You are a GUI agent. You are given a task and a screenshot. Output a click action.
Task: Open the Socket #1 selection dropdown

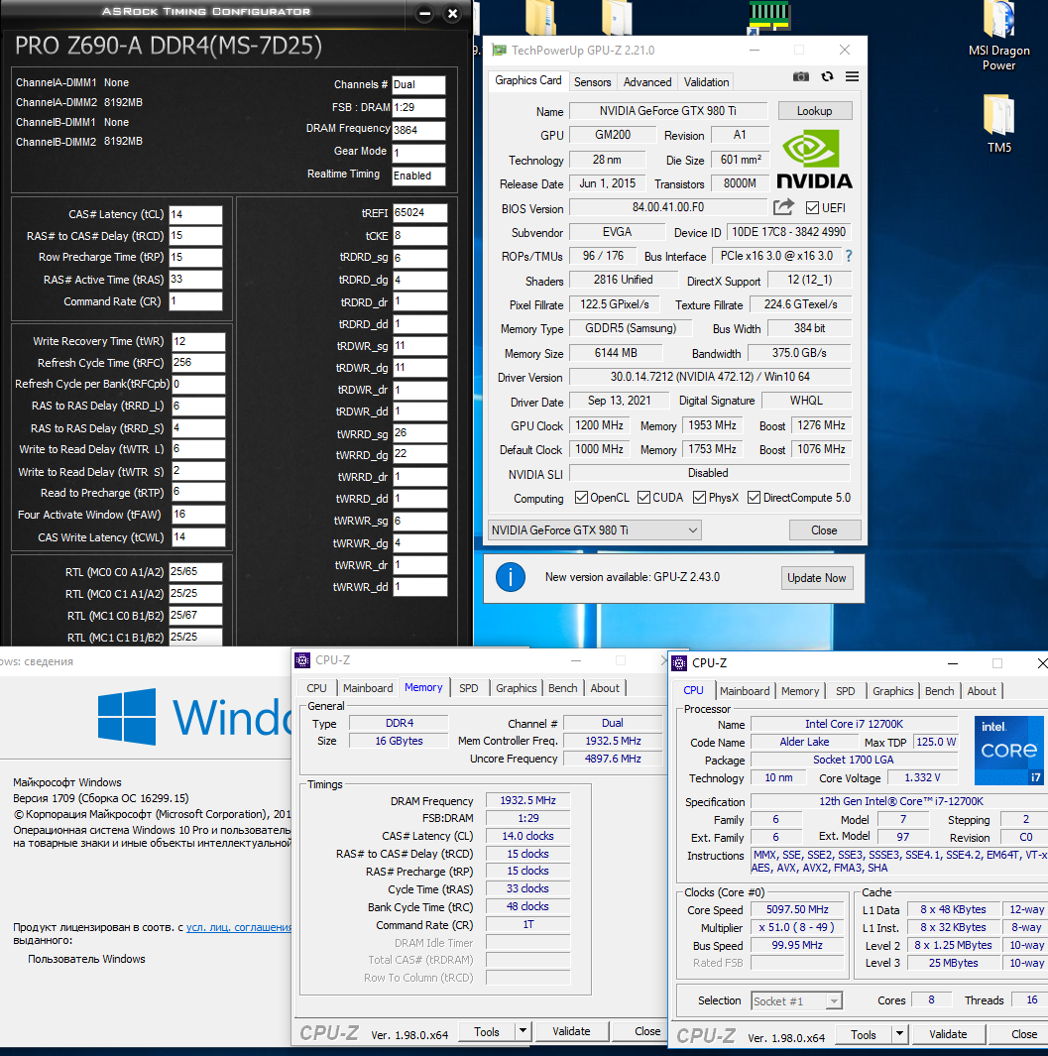coord(797,1000)
